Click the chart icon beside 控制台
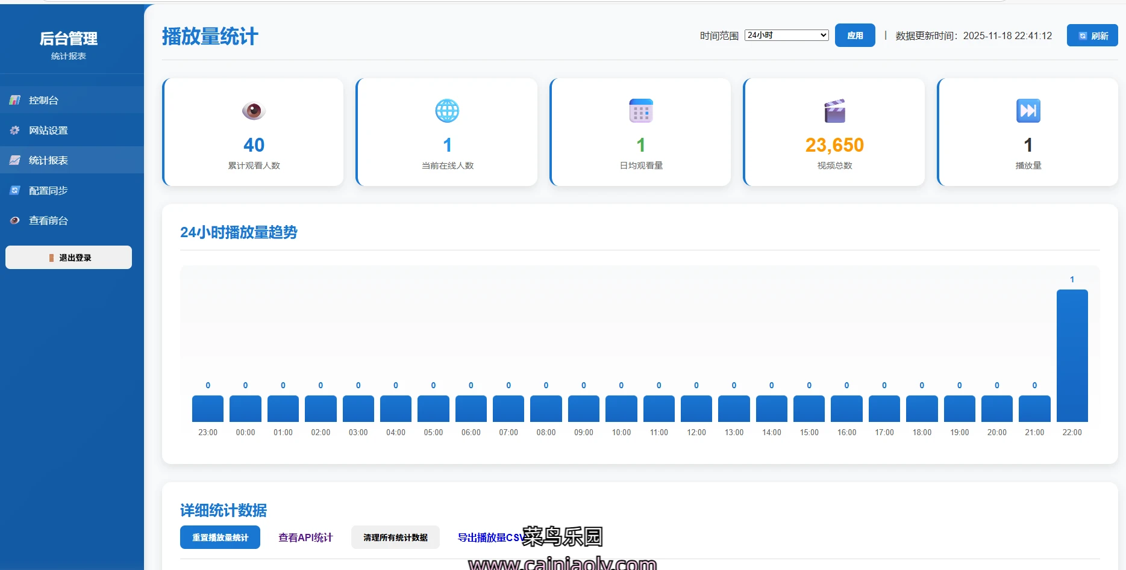 click(x=15, y=100)
